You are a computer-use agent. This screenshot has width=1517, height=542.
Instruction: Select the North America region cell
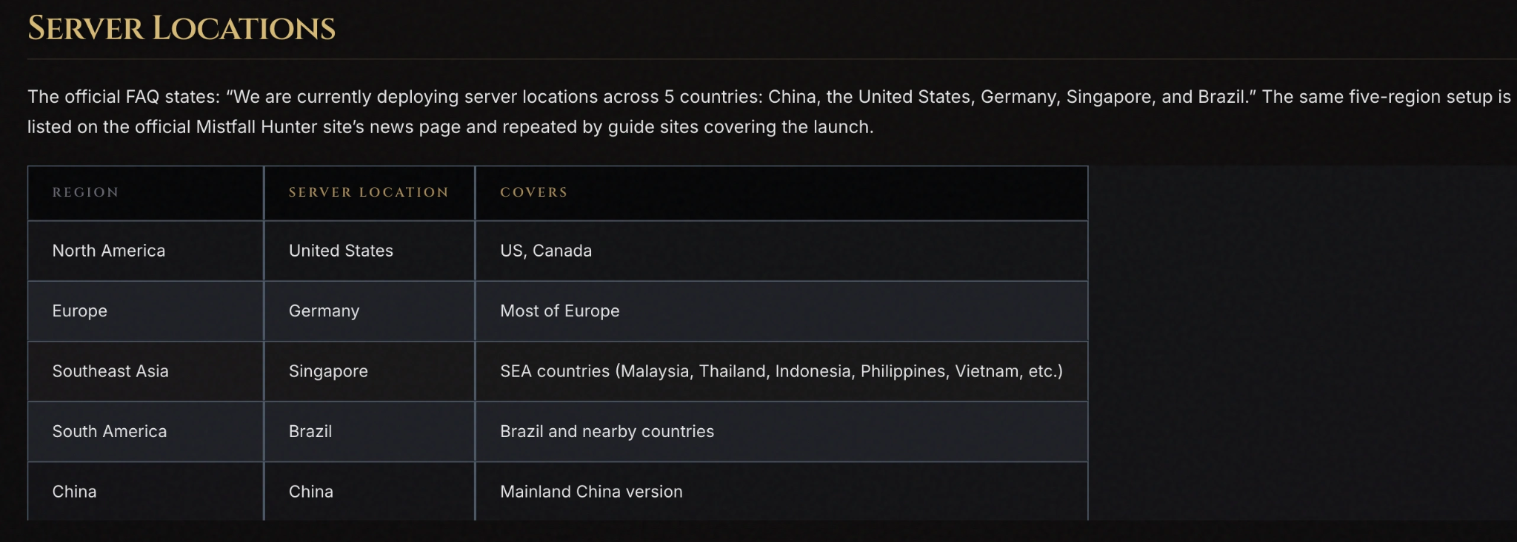[x=145, y=251]
